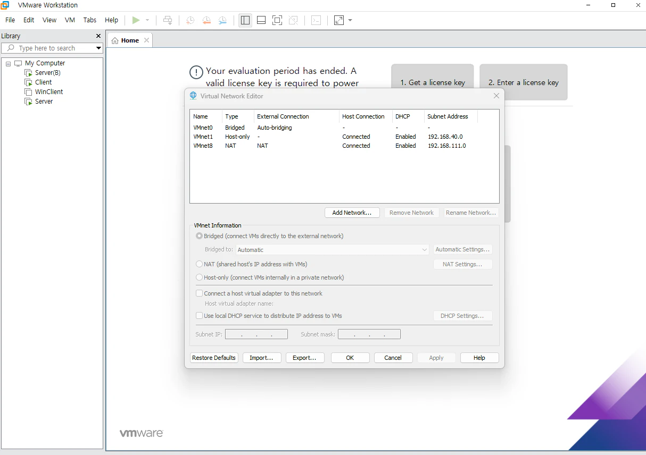Open the Library search dropdown arrow

pyautogui.click(x=98, y=48)
